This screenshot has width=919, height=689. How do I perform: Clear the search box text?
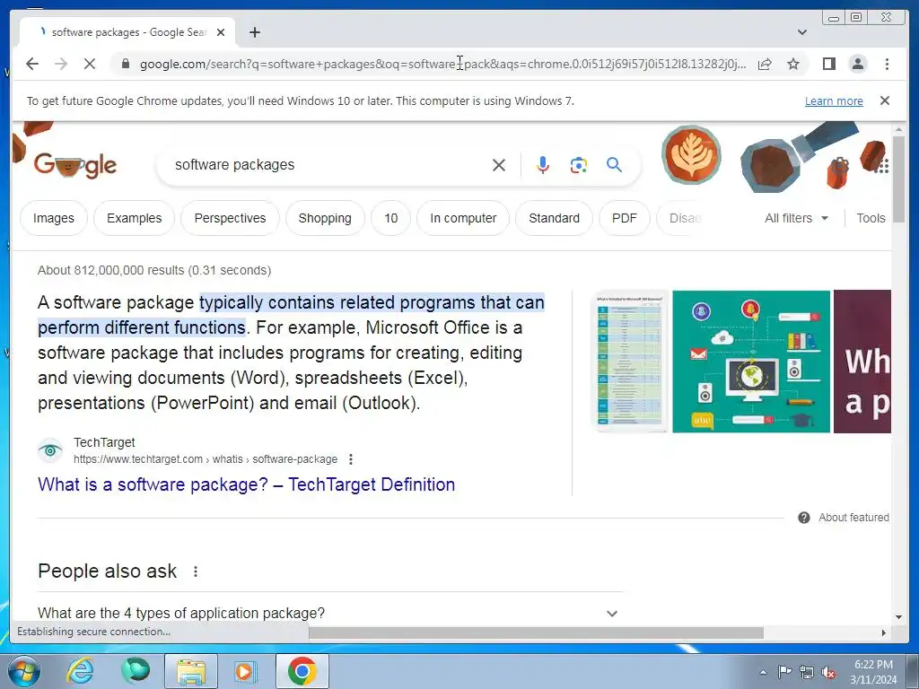coord(499,165)
